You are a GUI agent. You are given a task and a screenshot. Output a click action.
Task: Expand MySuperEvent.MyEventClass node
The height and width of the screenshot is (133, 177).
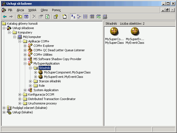coord(36,77)
